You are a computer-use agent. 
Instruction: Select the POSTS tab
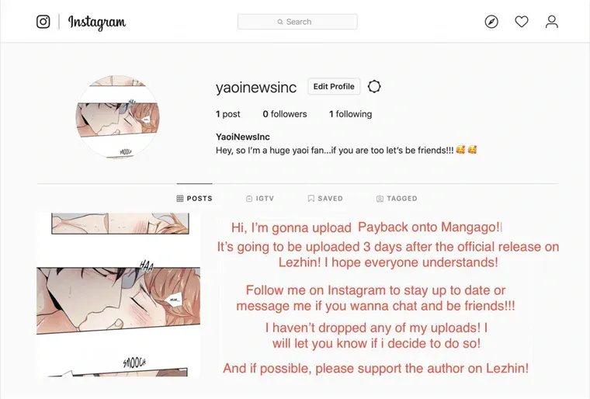pos(195,199)
